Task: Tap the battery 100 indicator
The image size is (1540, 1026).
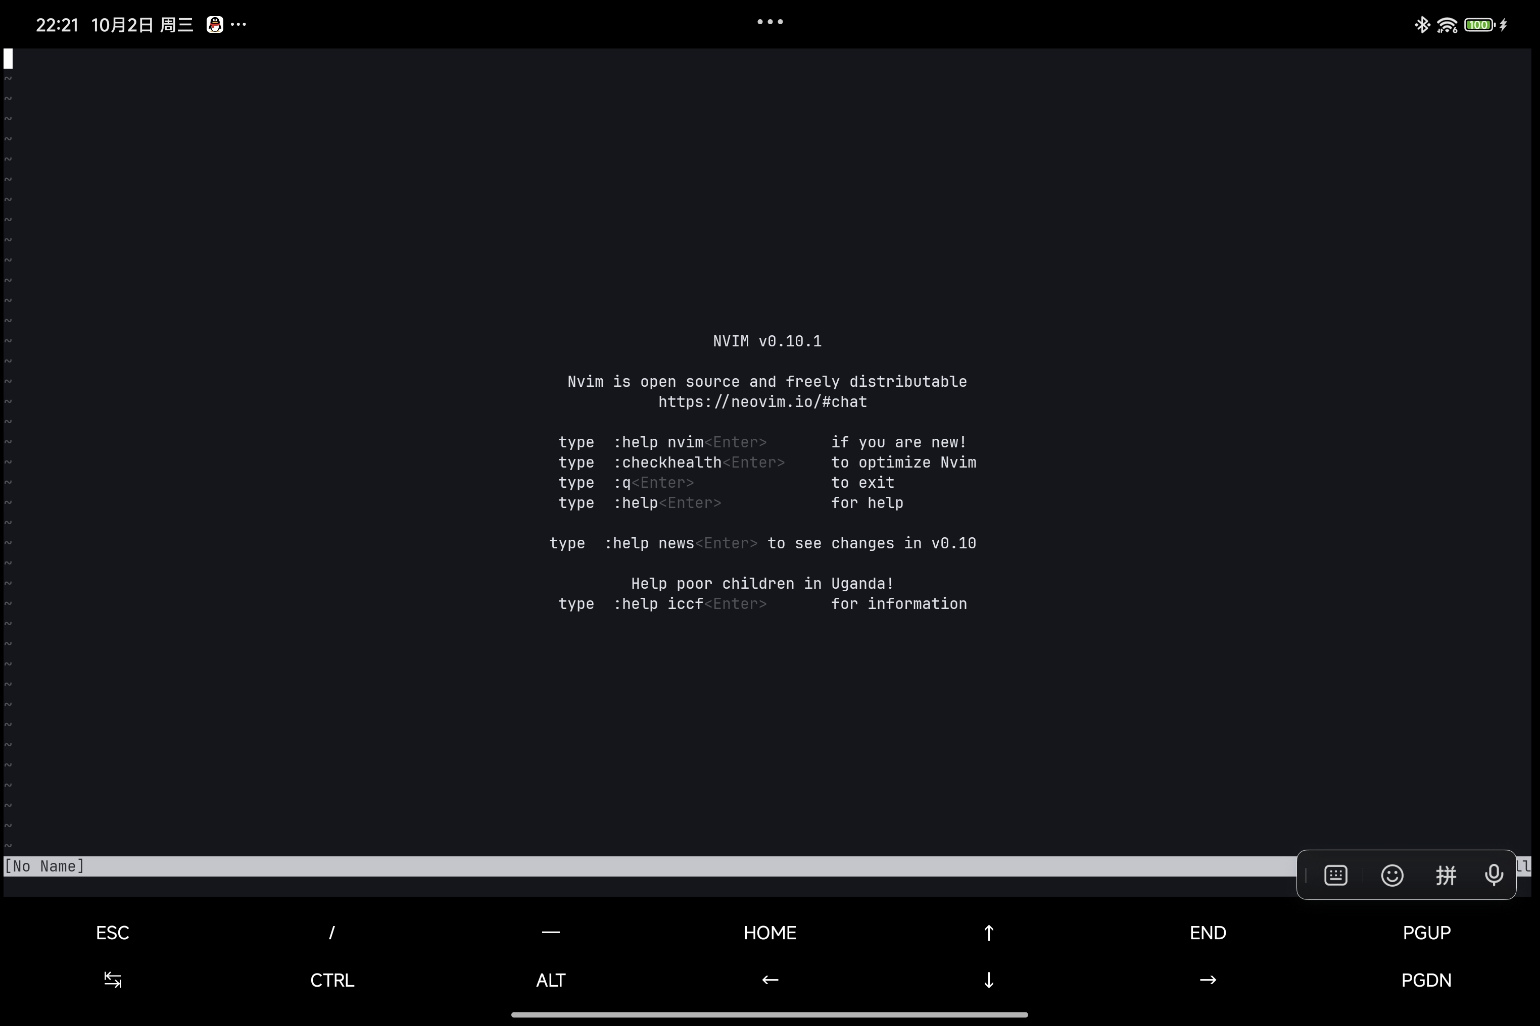Action: click(x=1480, y=25)
